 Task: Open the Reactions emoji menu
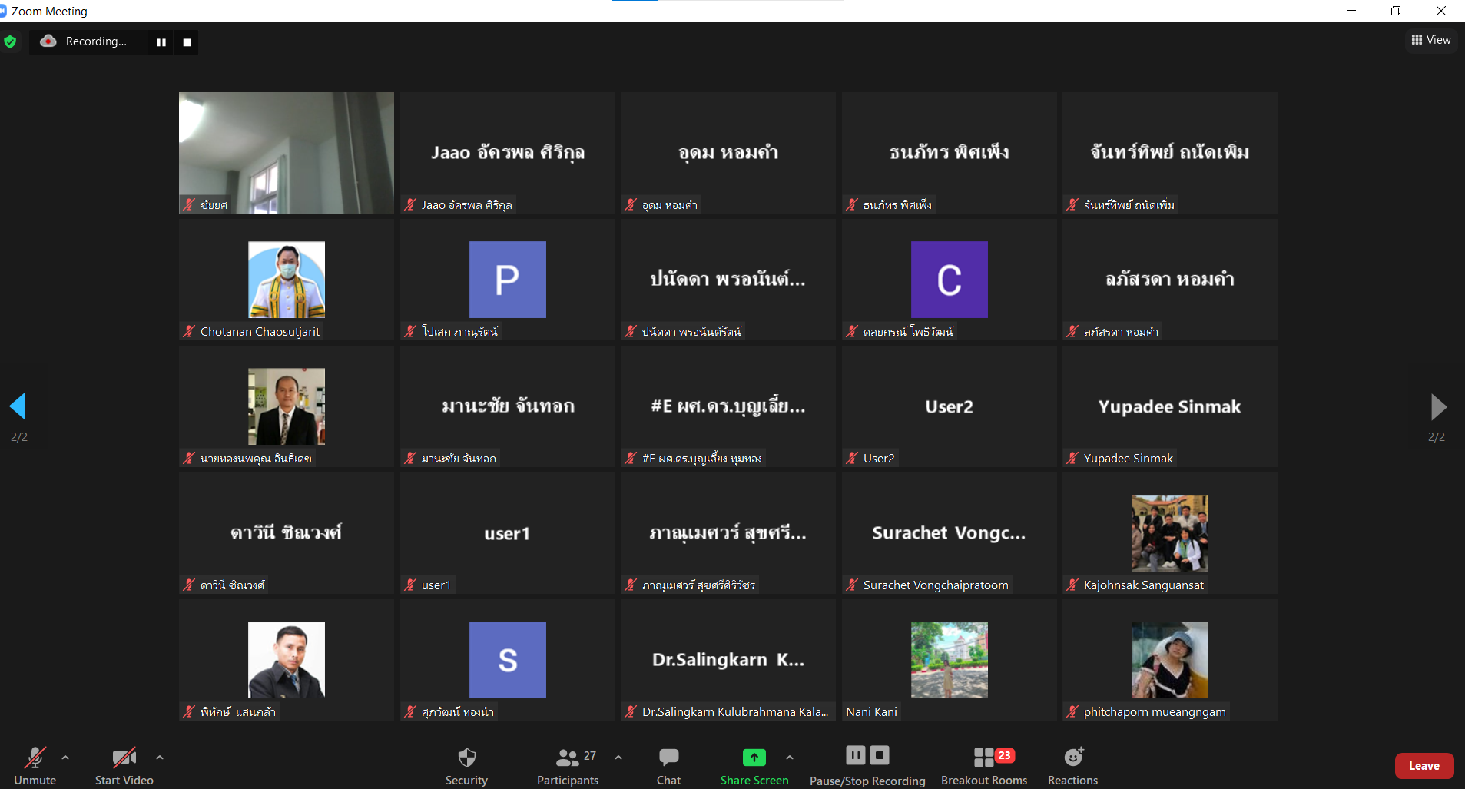1072,765
